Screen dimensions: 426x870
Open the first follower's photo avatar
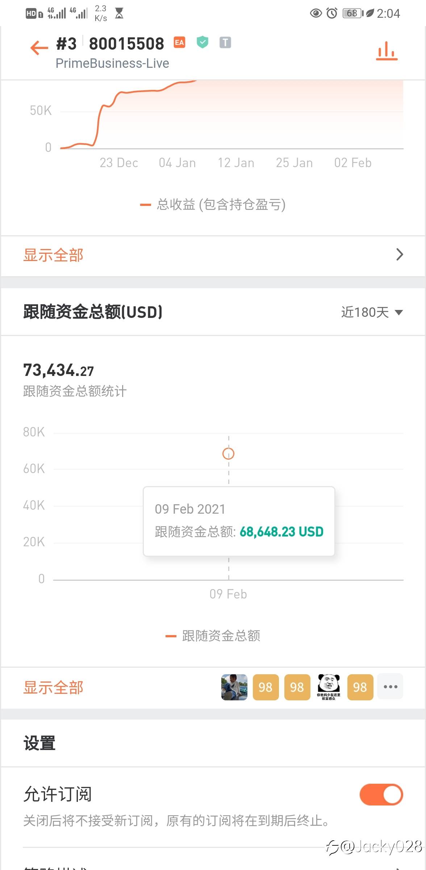pos(234,687)
